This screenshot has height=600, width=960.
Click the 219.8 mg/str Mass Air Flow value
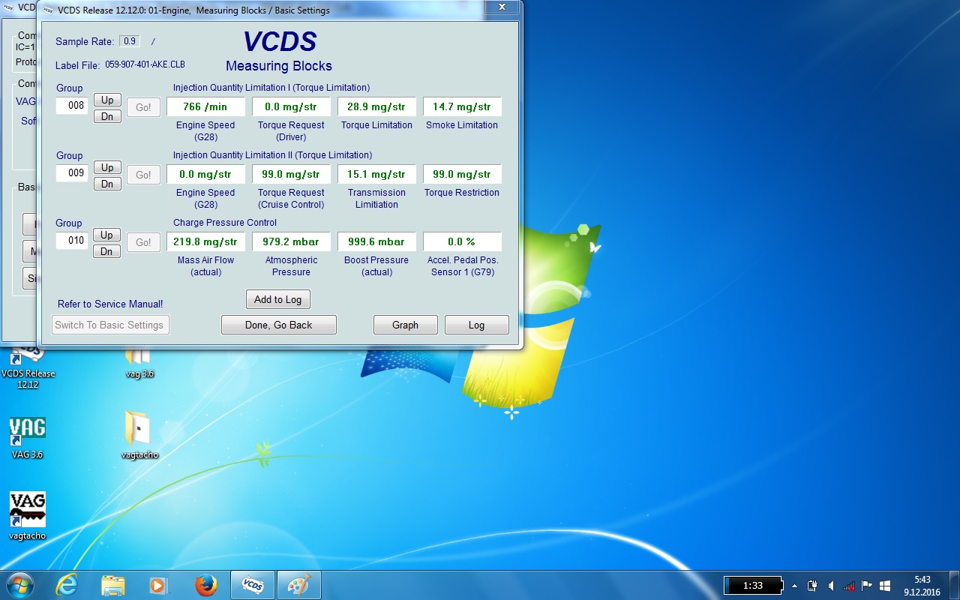(206, 241)
